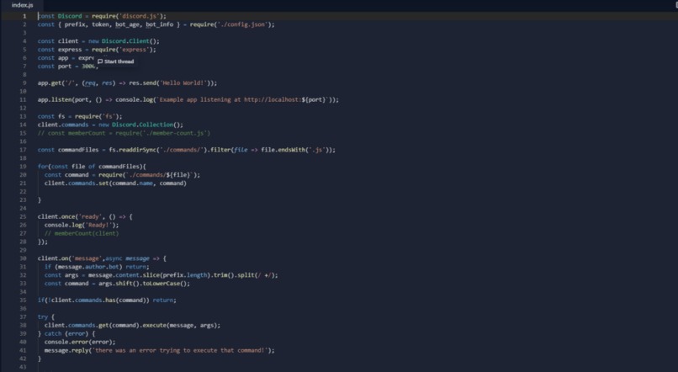
Task: Click the 'new Discord.Collection()' line
Action: (110, 125)
